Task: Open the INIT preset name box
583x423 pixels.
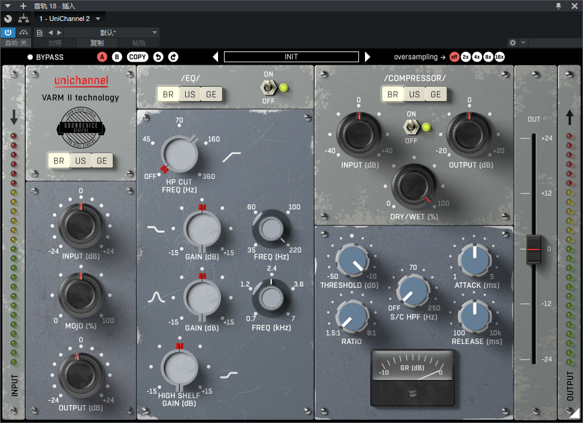Action: (x=291, y=57)
